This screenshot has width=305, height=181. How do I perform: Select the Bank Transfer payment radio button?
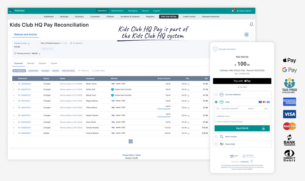pos(216,137)
